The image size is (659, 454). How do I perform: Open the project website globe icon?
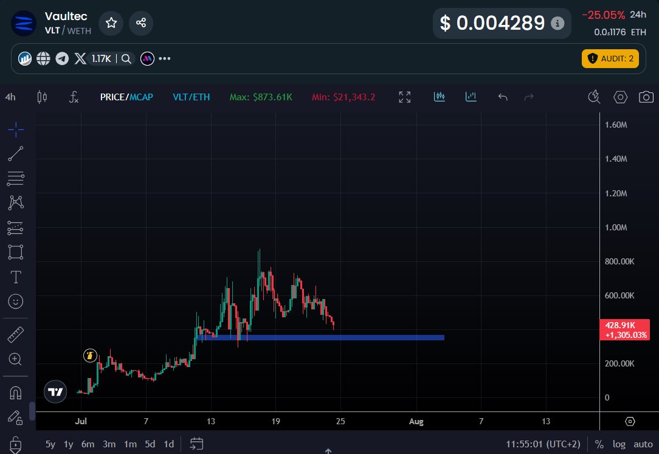click(x=43, y=58)
